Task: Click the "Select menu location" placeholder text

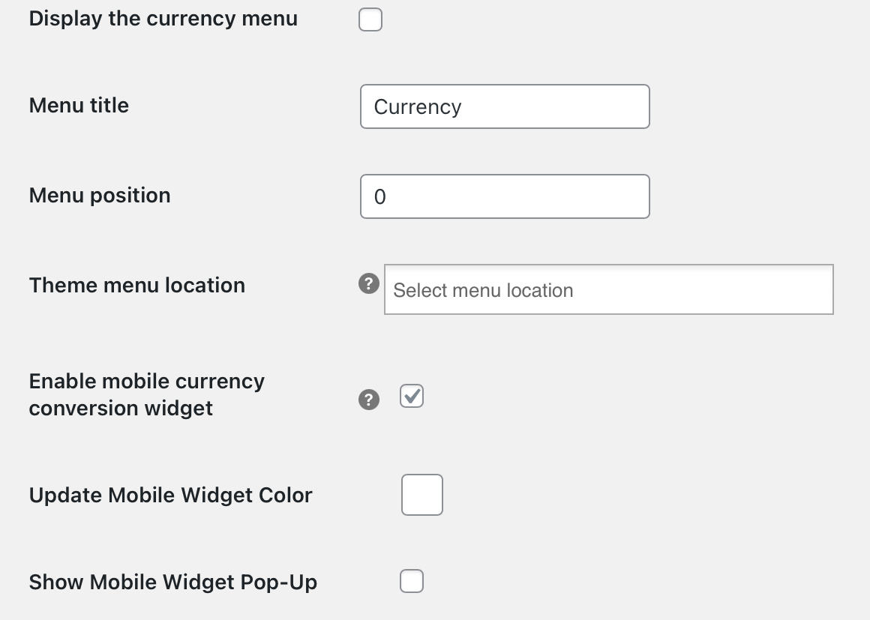Action: pos(483,290)
